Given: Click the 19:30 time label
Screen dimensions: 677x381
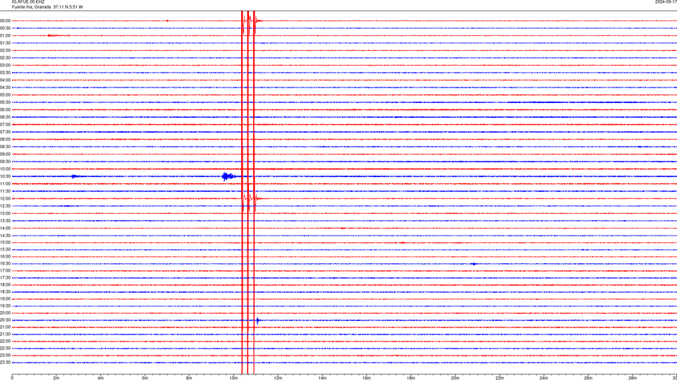Looking at the screenshot, I should pos(6,306).
